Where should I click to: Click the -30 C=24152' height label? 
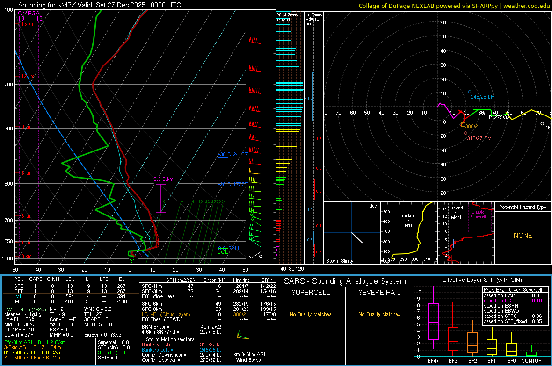233,155
